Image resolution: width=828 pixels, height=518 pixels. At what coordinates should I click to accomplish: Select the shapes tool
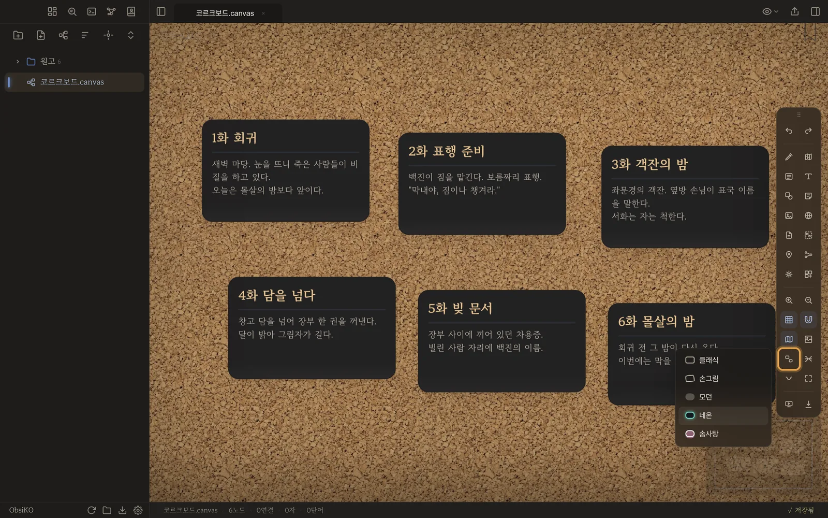(789, 196)
